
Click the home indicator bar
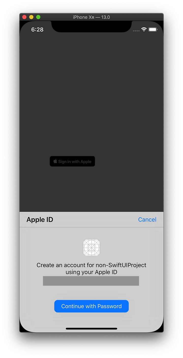[91, 329]
